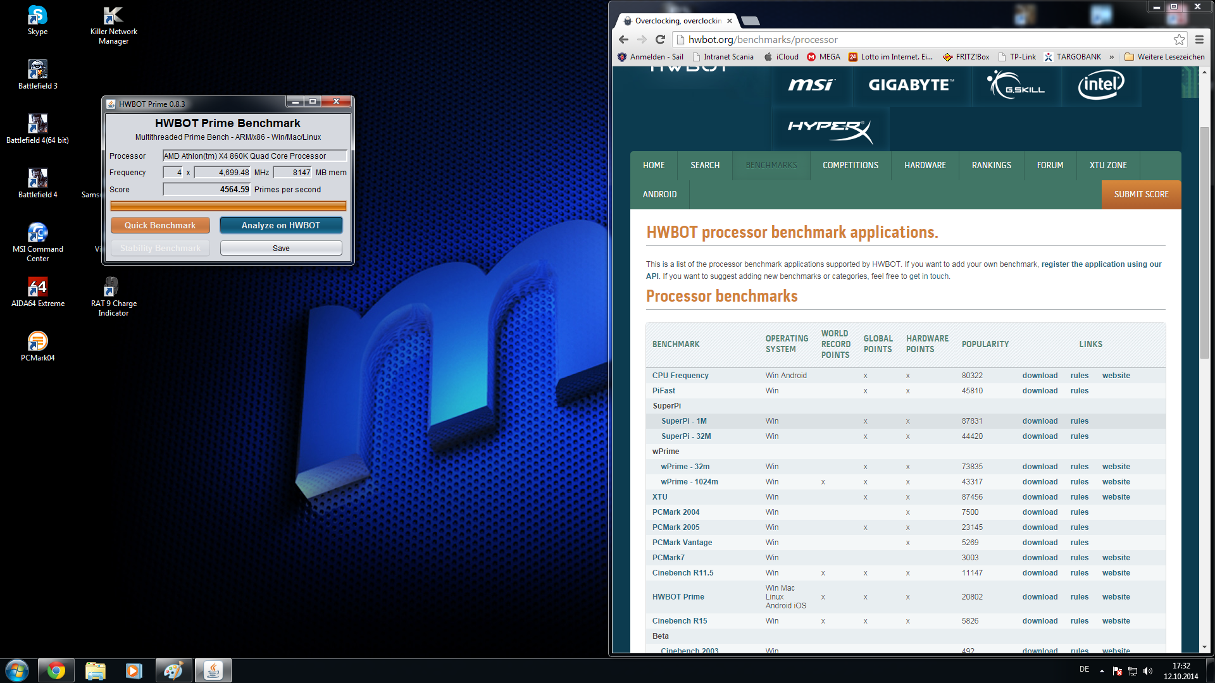The width and height of the screenshot is (1215, 683).
Task: Select the PCMark04 desktop icon
Action: pyautogui.click(x=37, y=347)
